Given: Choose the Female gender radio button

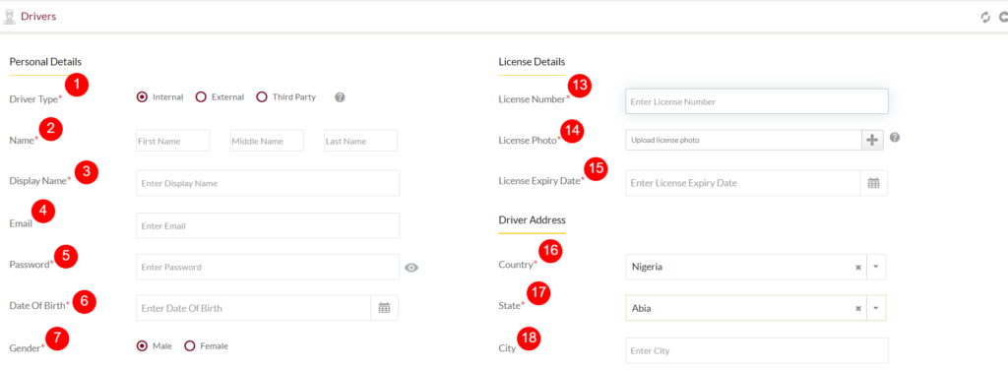Looking at the screenshot, I should [190, 346].
